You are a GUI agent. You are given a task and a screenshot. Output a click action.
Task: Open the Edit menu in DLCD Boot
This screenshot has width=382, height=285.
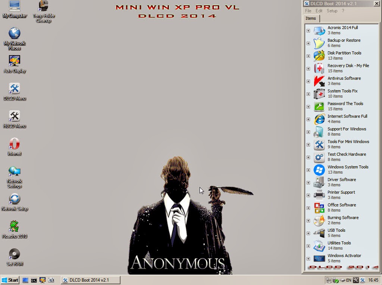click(319, 11)
